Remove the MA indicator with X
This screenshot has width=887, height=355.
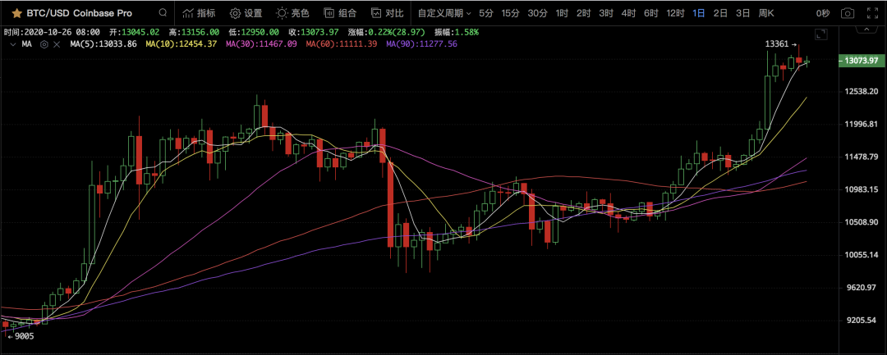coord(56,43)
